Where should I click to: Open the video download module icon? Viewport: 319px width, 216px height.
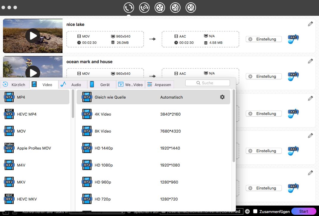[160, 7]
